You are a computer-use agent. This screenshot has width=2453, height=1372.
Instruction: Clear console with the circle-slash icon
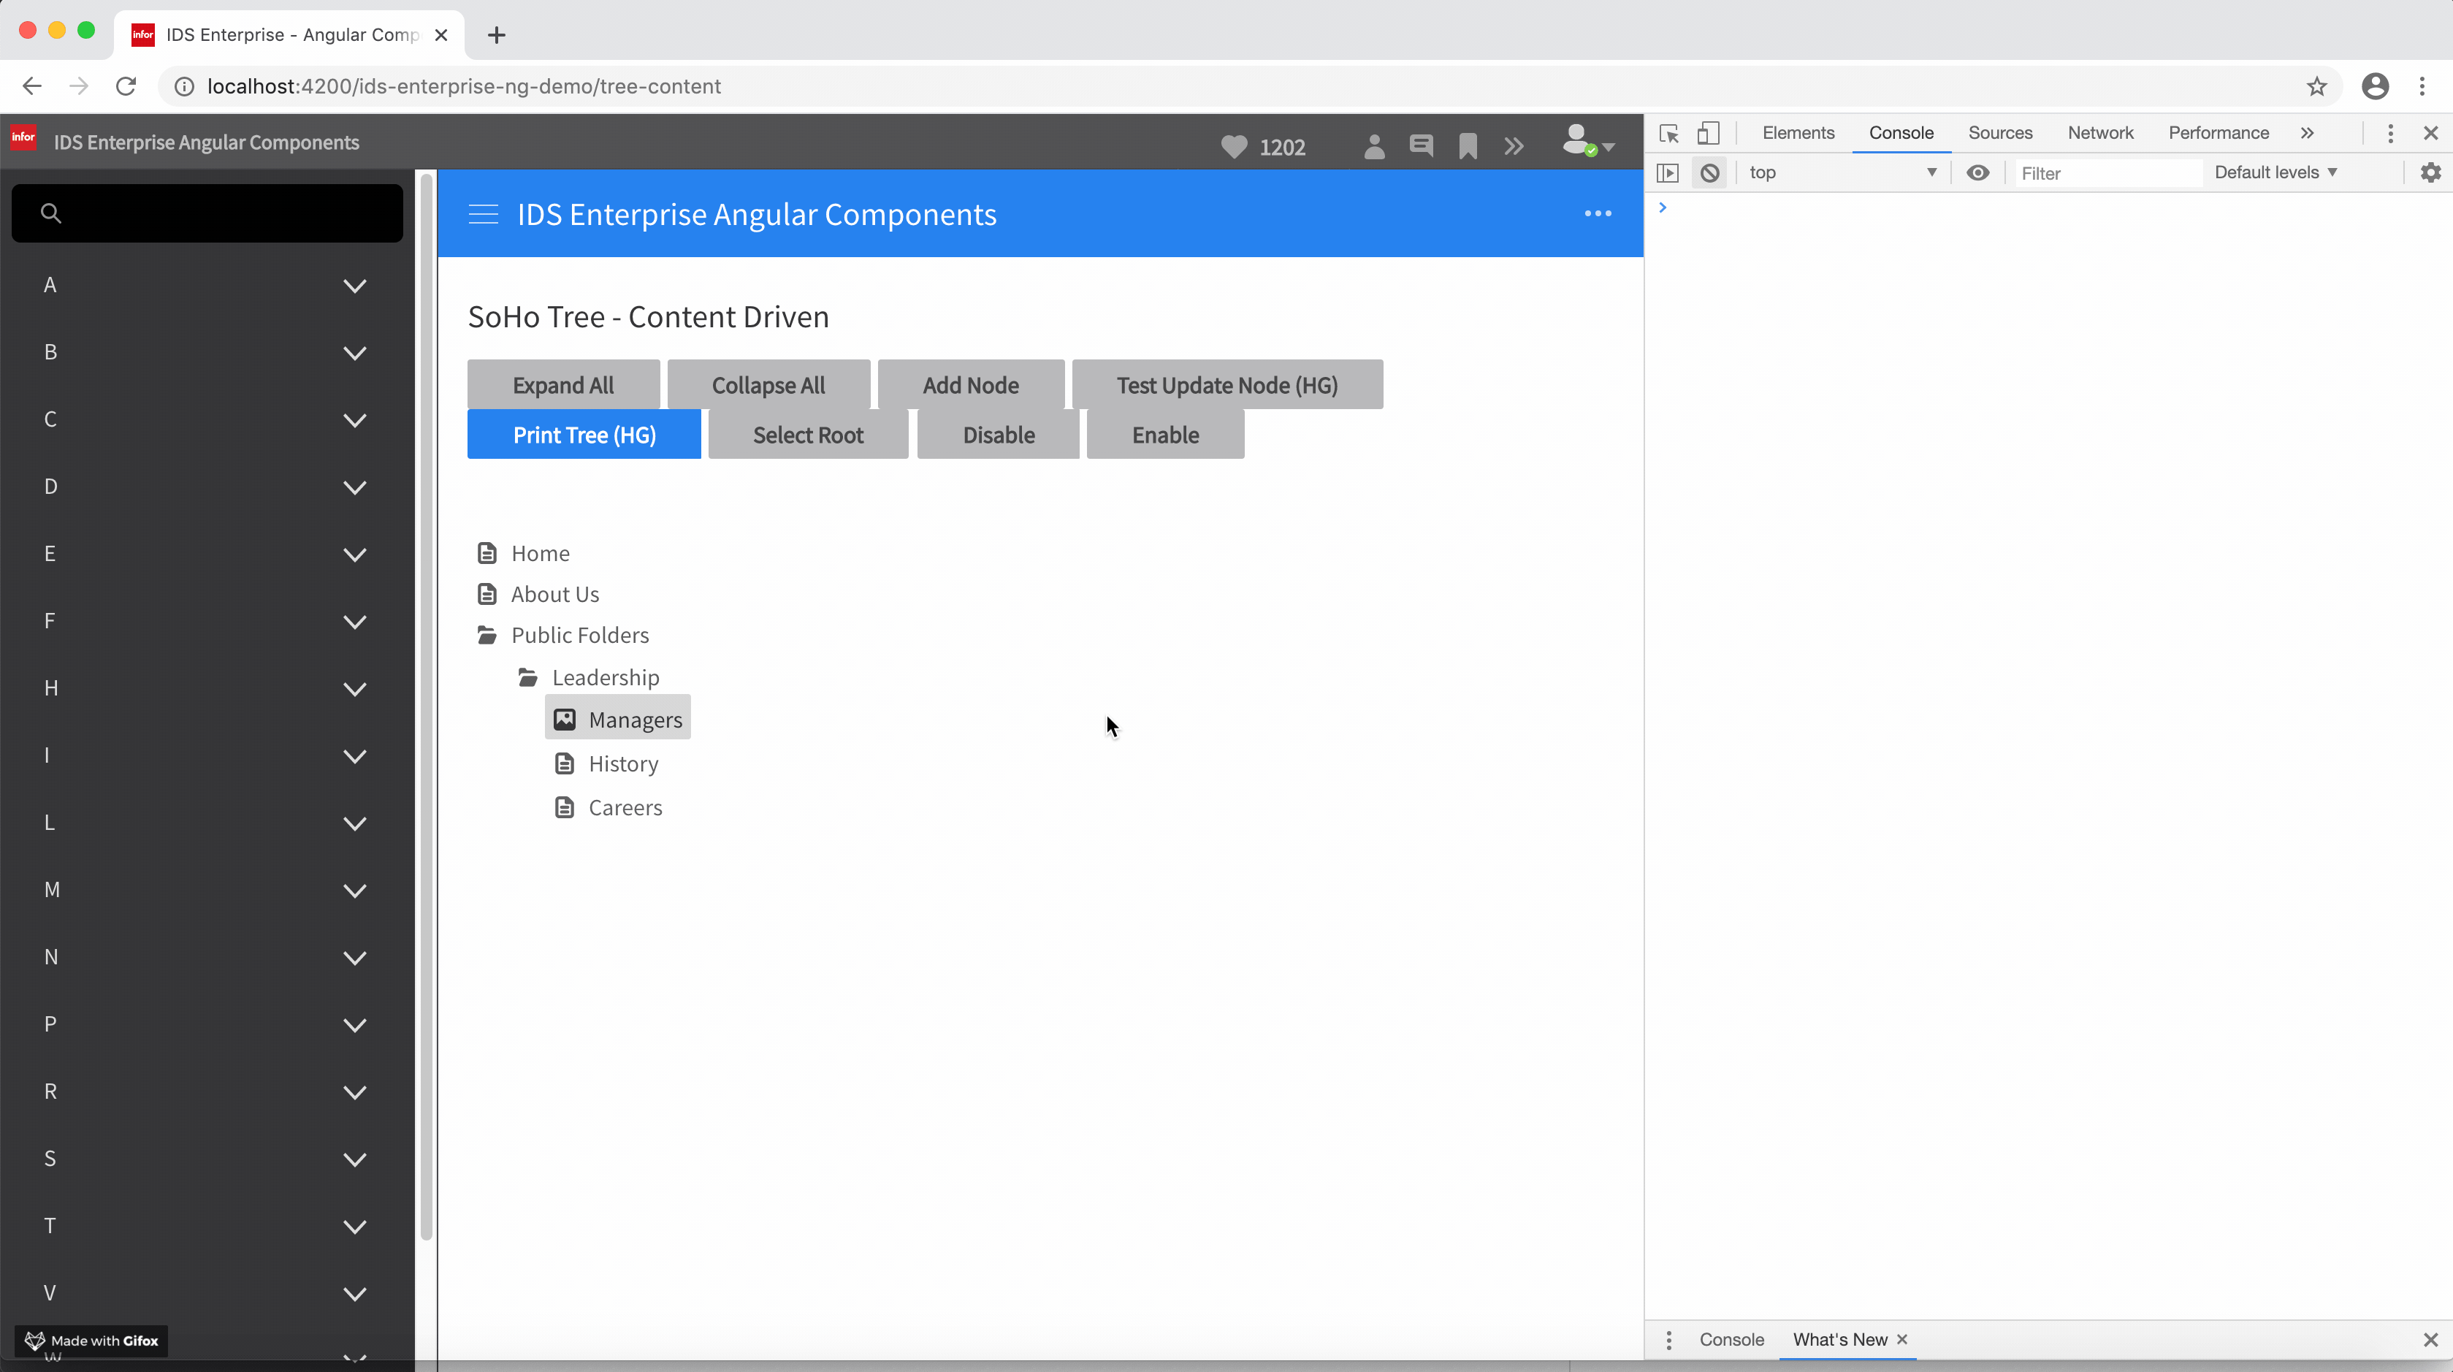click(1709, 172)
